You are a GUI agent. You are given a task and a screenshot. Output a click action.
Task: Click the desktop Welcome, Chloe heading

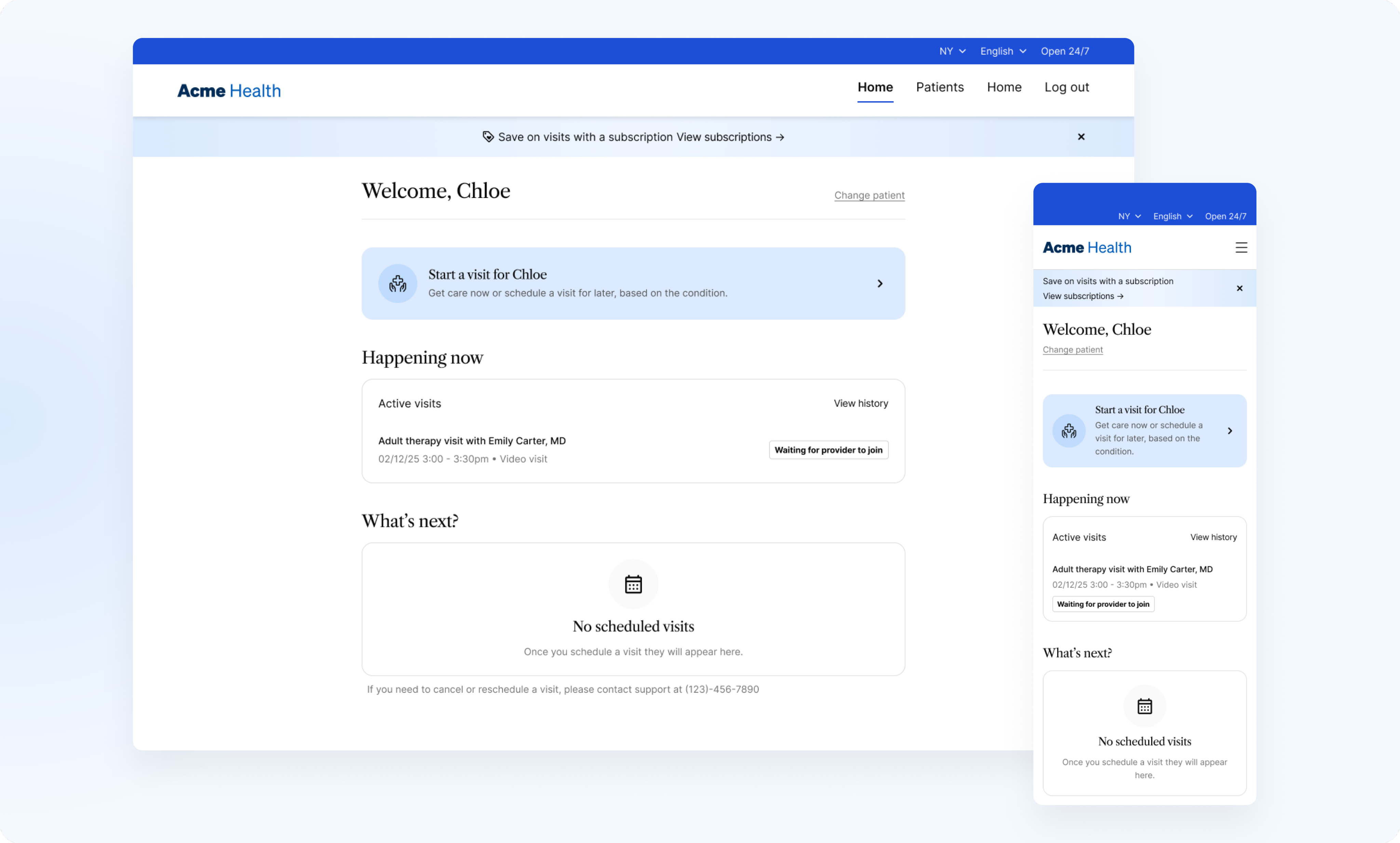[x=436, y=191]
